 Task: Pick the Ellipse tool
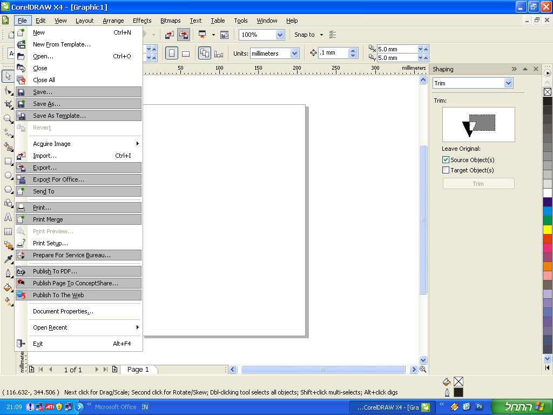[x=8, y=175]
